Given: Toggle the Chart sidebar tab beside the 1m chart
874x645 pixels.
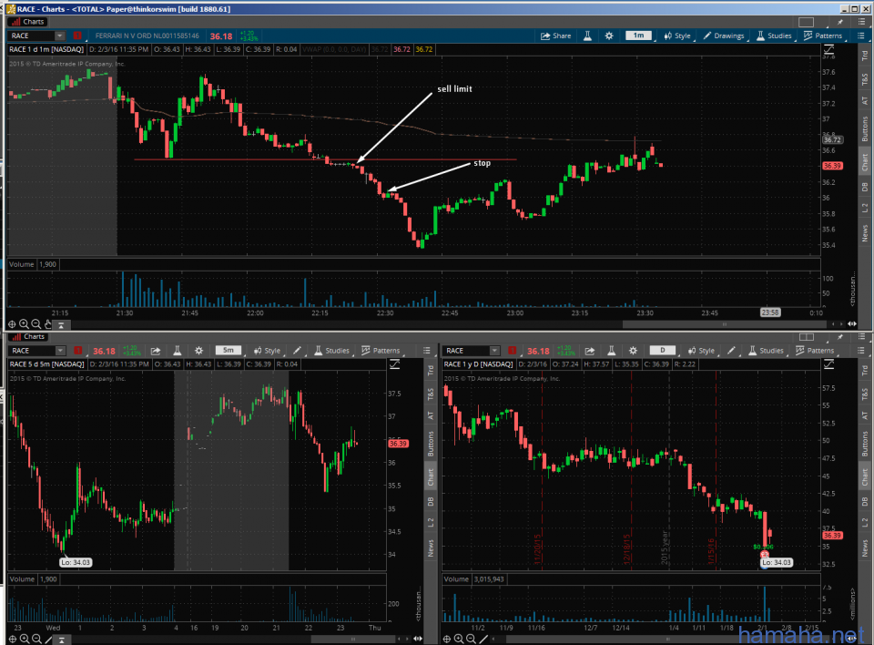Looking at the screenshot, I should point(865,162).
